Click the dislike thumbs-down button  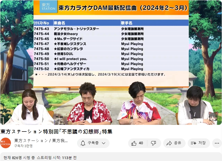pos(154,143)
